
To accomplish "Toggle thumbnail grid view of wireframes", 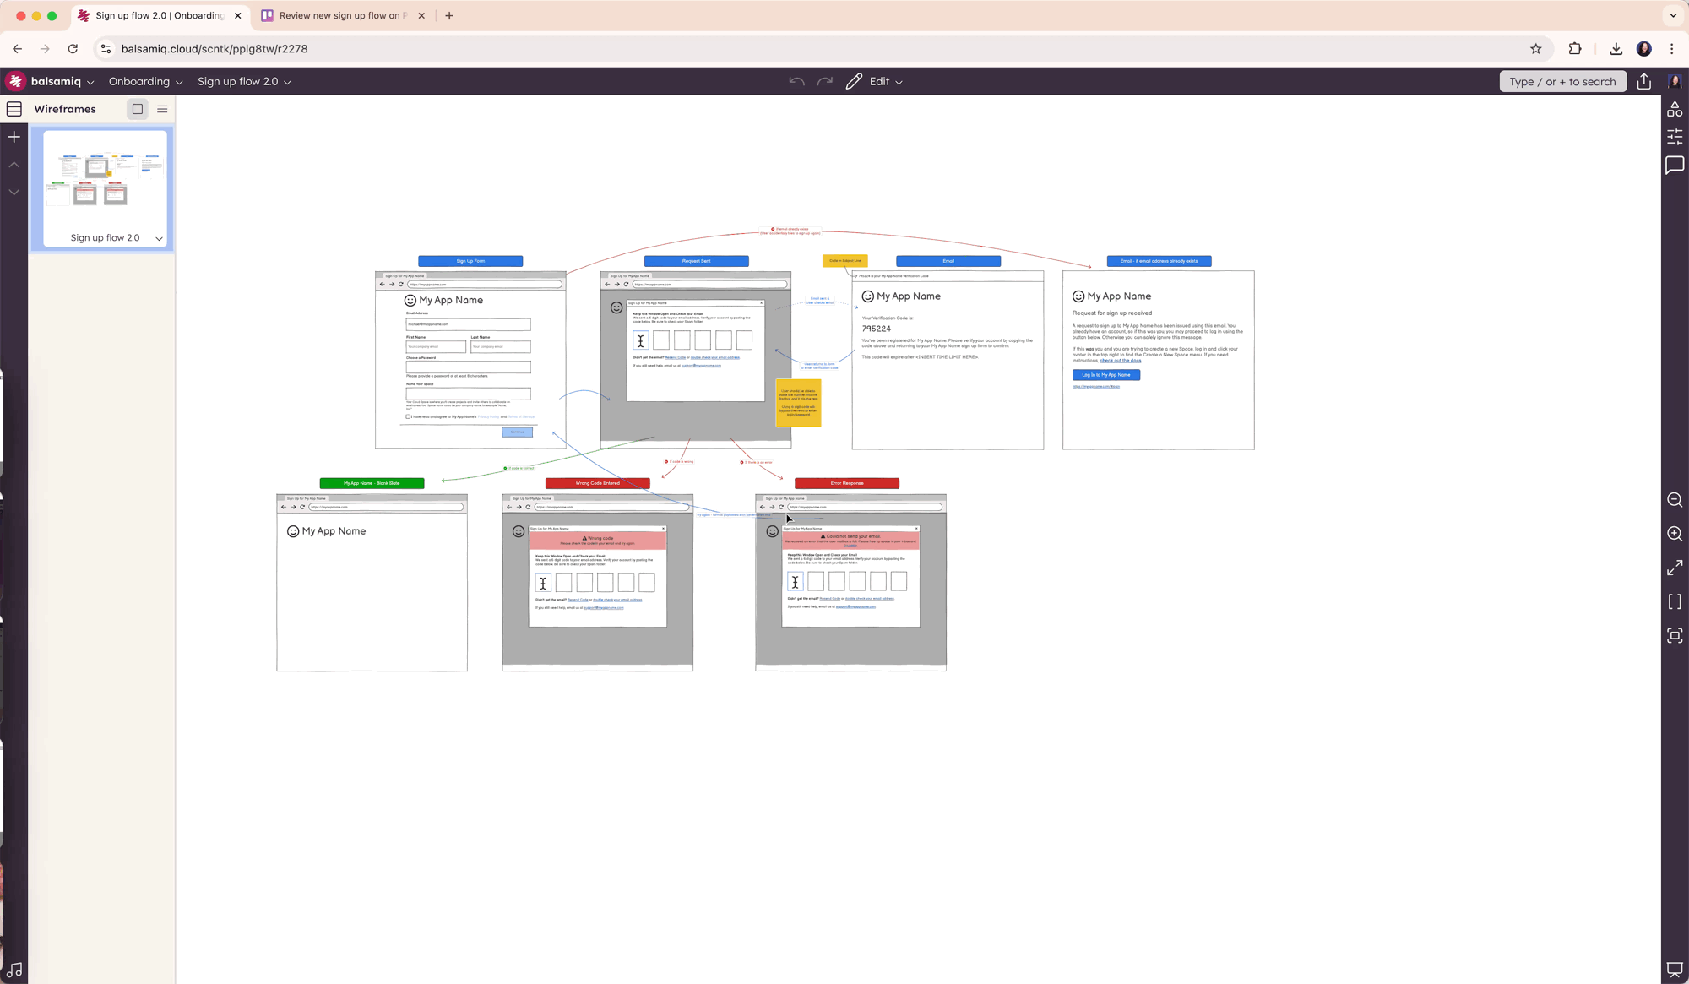I will click(x=138, y=109).
